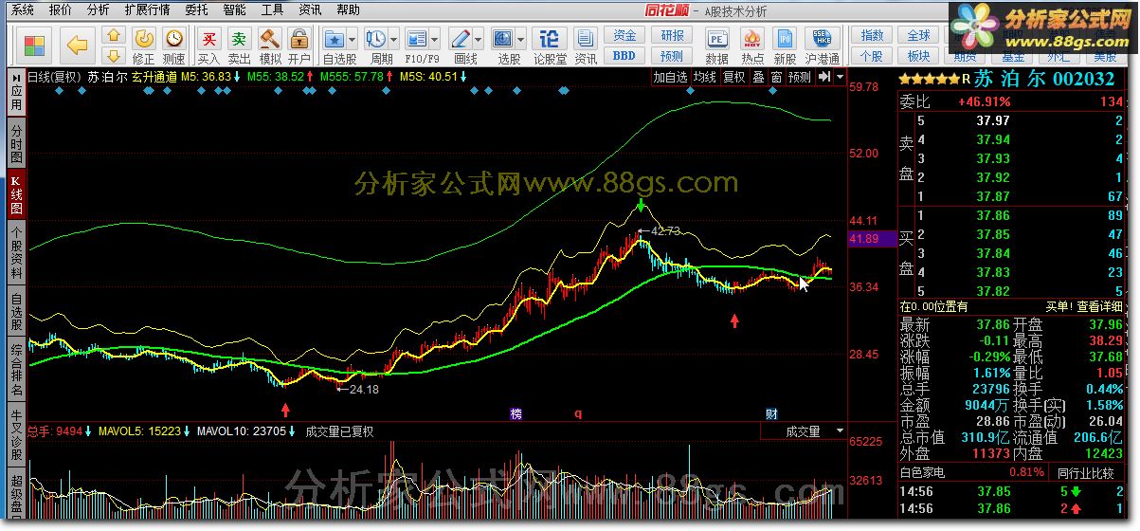Viewport: 1140px width, 531px height.
Task: Open 模拟 simulated trading gavel icon
Action: click(270, 46)
